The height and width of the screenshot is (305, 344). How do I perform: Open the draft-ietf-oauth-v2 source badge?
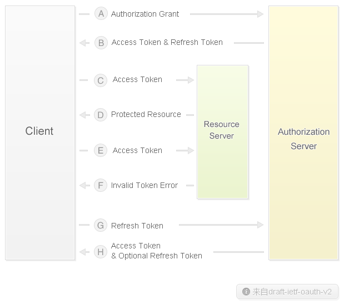click(x=287, y=292)
